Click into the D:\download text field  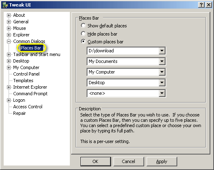tap(123, 51)
